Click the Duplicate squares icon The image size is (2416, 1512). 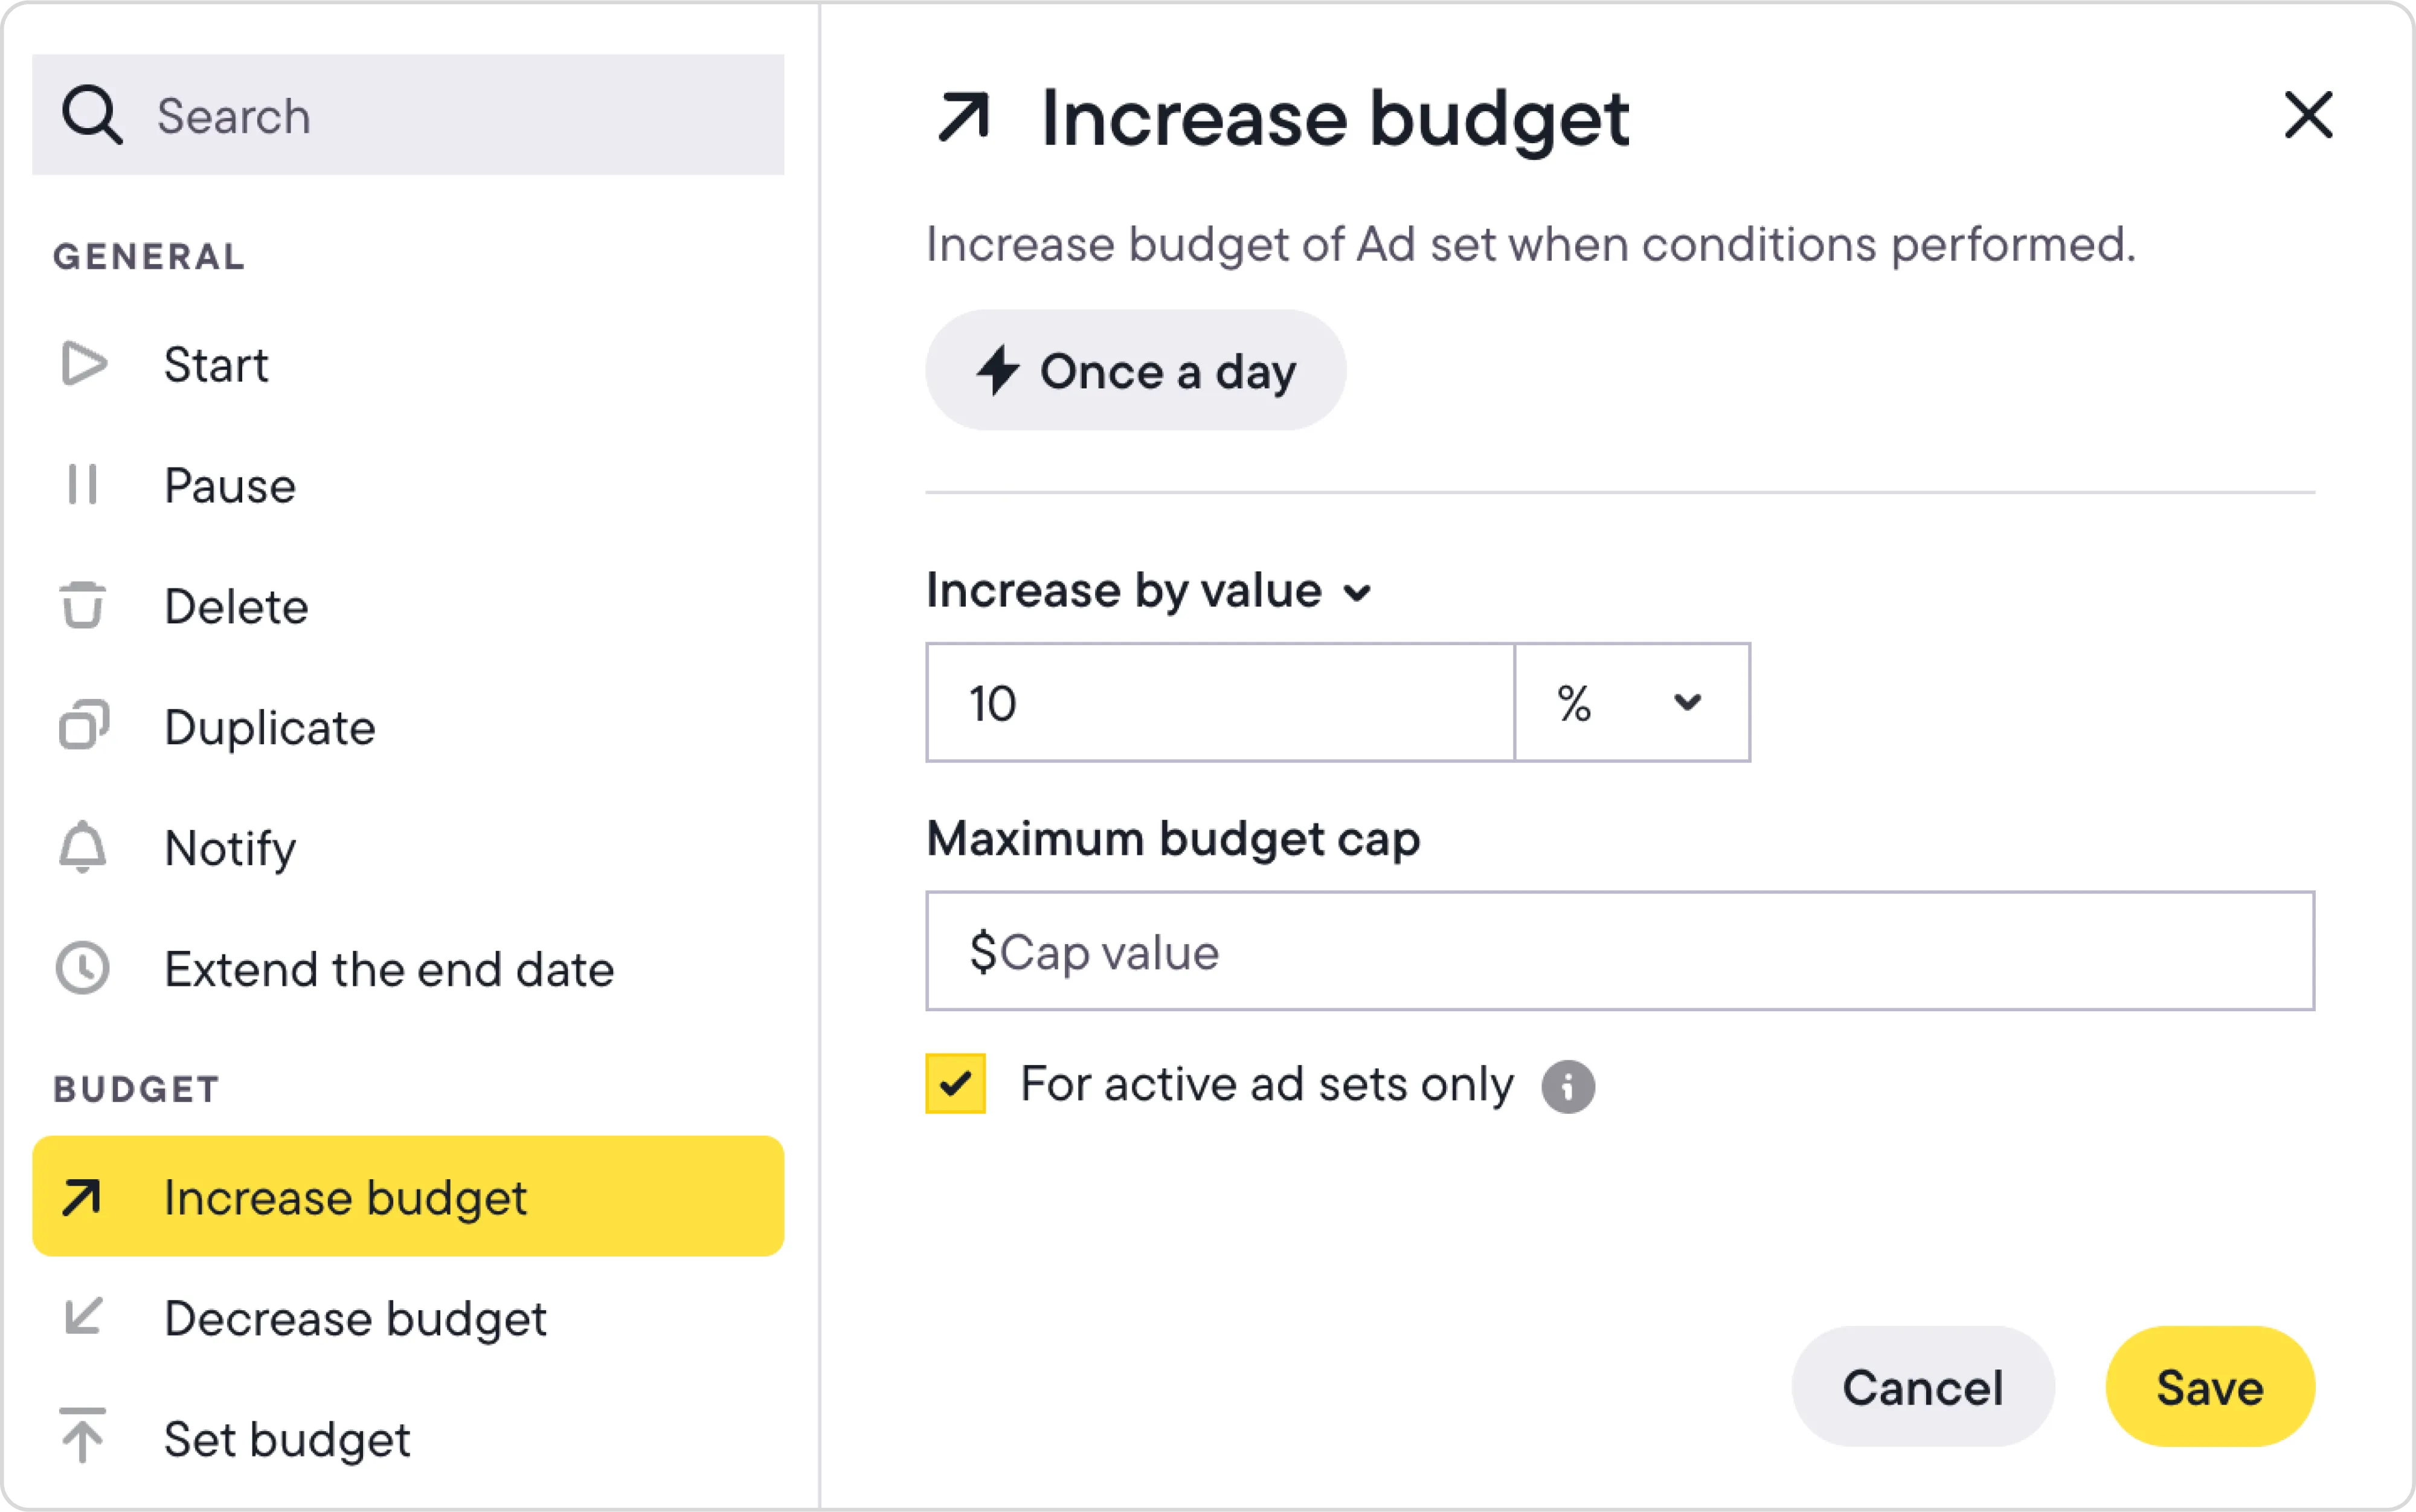(83, 726)
